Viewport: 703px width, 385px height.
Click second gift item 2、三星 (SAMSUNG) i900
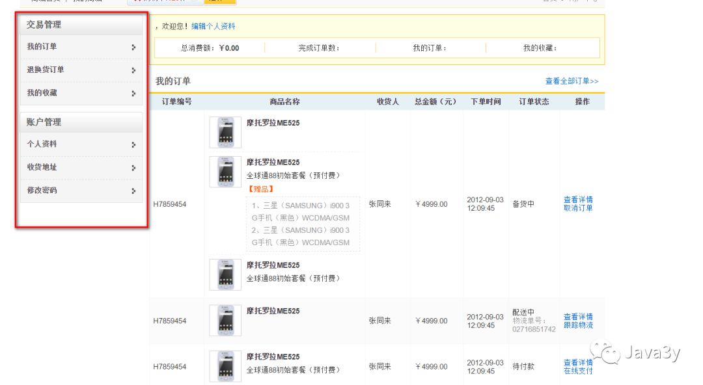click(300, 236)
